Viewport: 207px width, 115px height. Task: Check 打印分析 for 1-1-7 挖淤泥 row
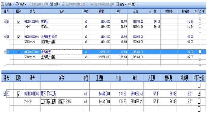[x=200, y=26]
